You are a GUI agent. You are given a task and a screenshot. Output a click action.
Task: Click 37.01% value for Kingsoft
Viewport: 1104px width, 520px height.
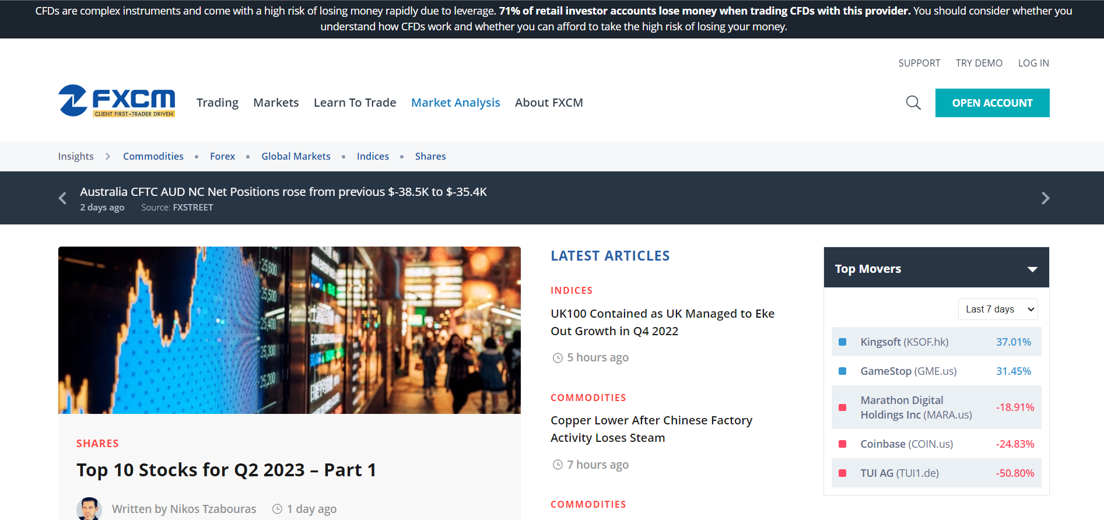pyautogui.click(x=1014, y=342)
